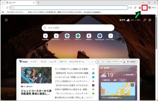The width and height of the screenshot is (158, 101).
Task: Click the 19℃ temperature in weather card
Action: tap(111, 75)
